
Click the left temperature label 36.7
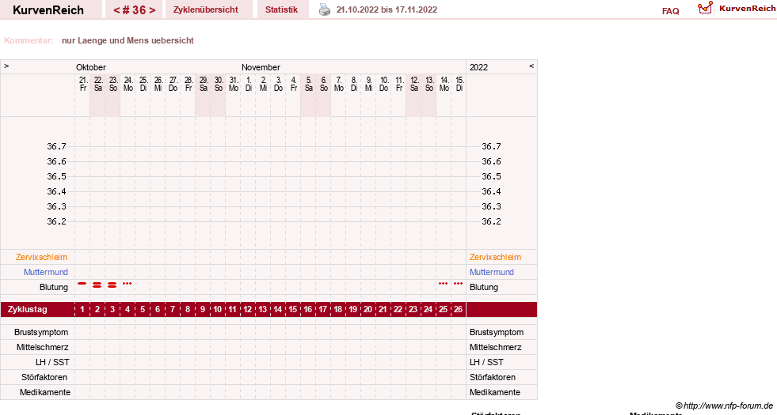click(56, 146)
